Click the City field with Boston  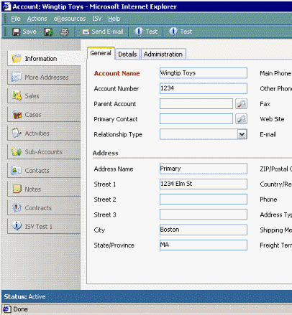204,230
